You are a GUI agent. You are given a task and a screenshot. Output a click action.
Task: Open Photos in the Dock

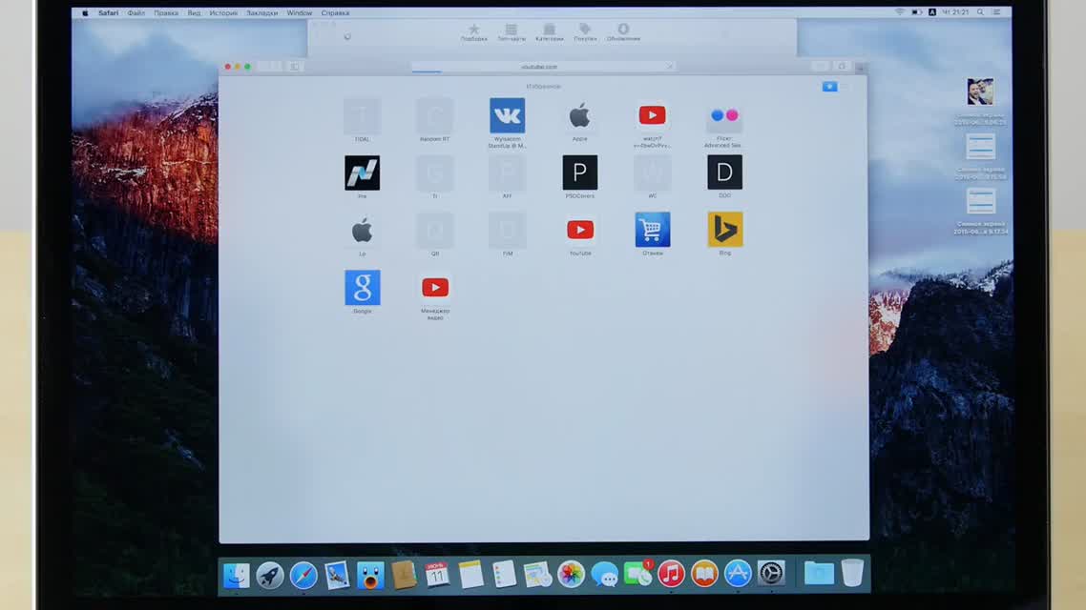click(571, 575)
